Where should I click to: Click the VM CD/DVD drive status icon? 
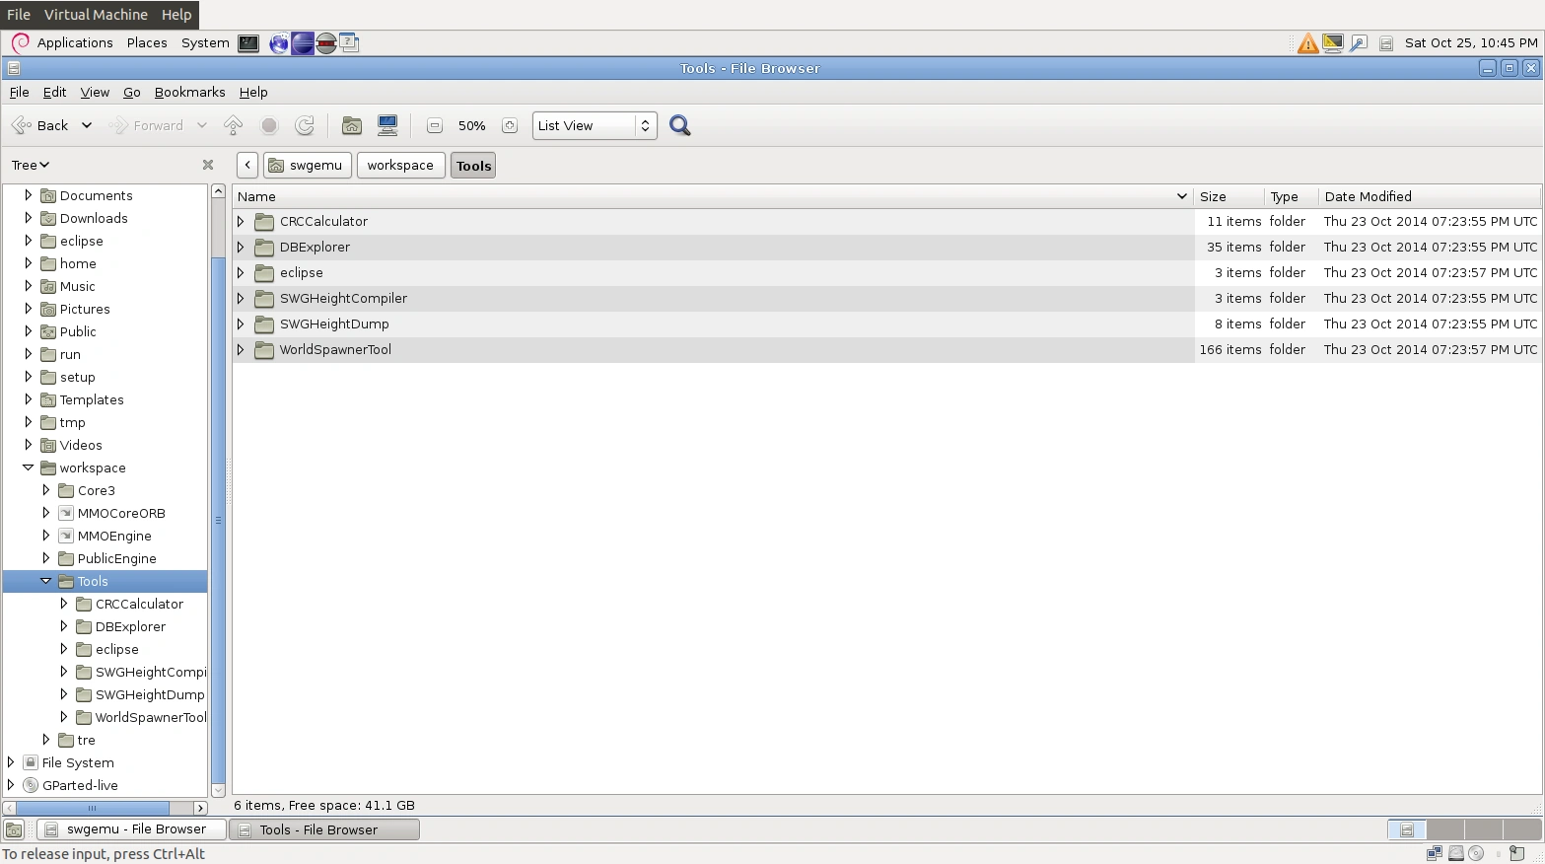[x=1476, y=853]
